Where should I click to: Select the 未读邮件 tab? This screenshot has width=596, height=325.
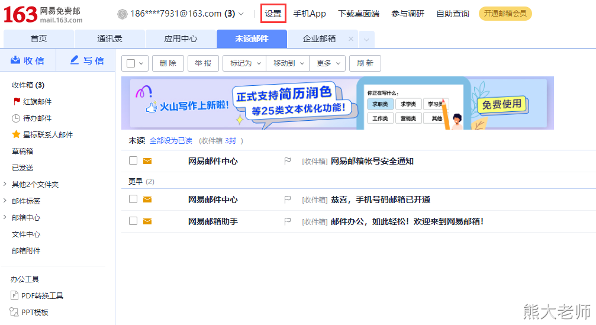252,38
